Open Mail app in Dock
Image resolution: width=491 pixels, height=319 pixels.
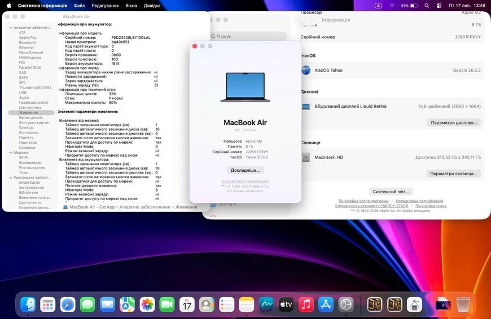click(x=107, y=304)
